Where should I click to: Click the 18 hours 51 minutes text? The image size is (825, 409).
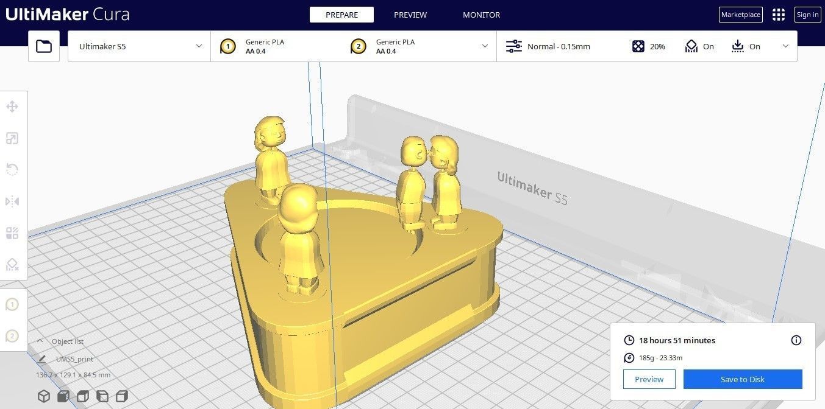677,340
